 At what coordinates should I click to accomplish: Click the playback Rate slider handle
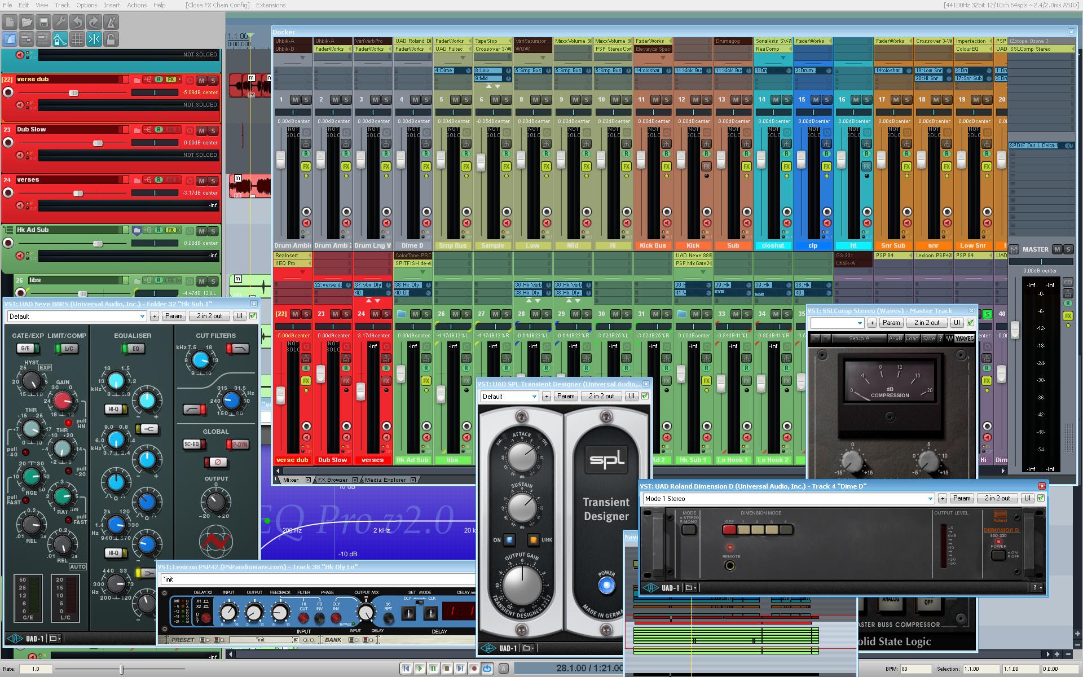[121, 669]
